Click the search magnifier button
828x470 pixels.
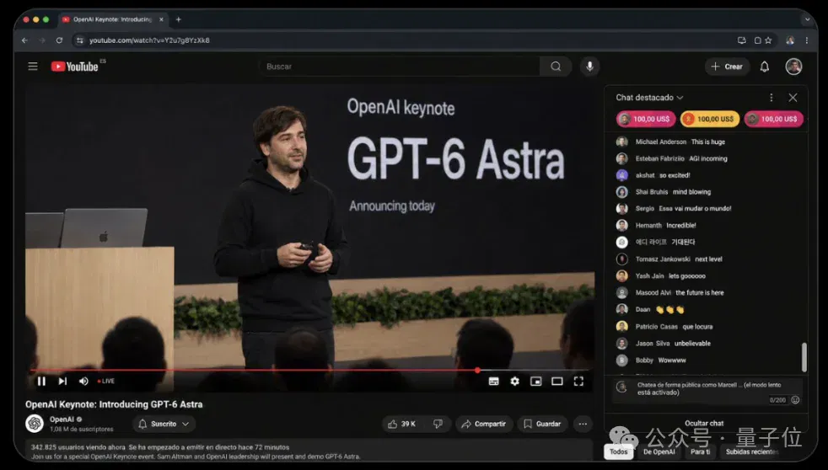click(556, 67)
